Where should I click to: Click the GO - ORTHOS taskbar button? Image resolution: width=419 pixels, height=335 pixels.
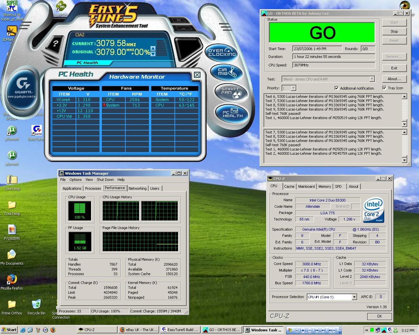pyautogui.click(x=221, y=330)
